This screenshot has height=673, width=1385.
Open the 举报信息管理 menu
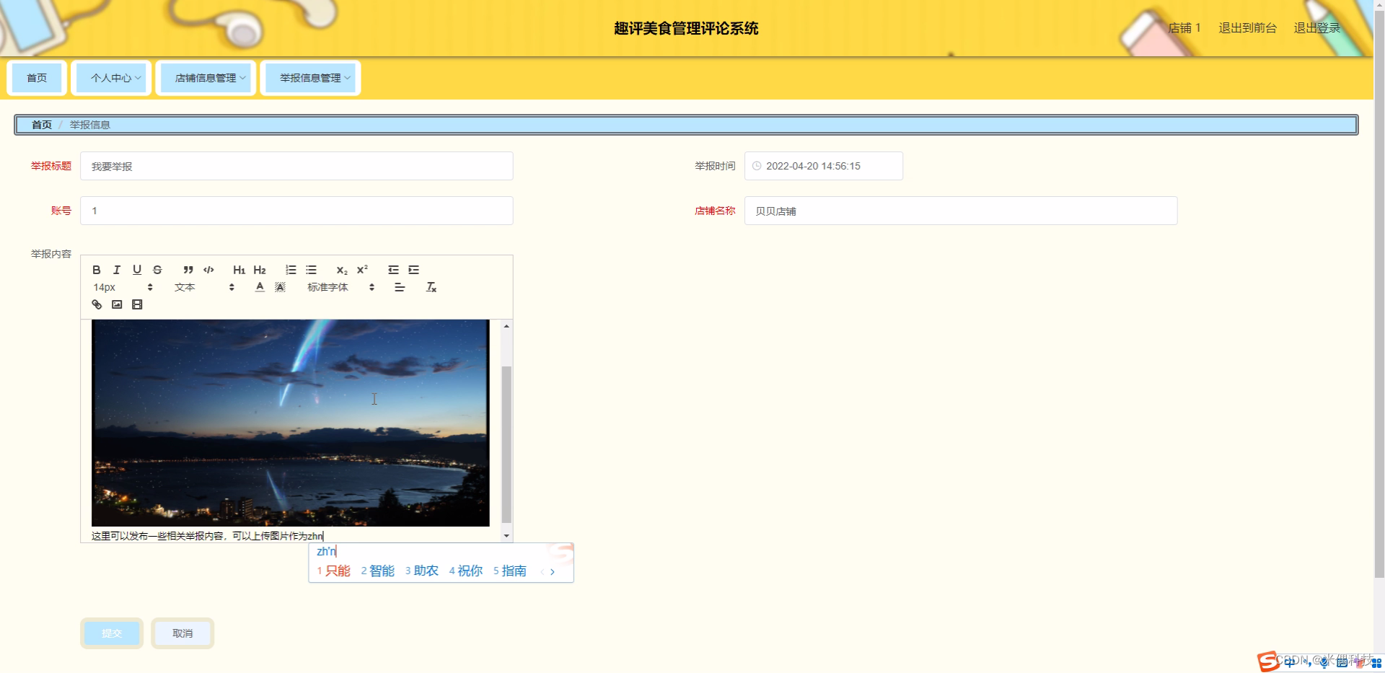click(x=310, y=77)
